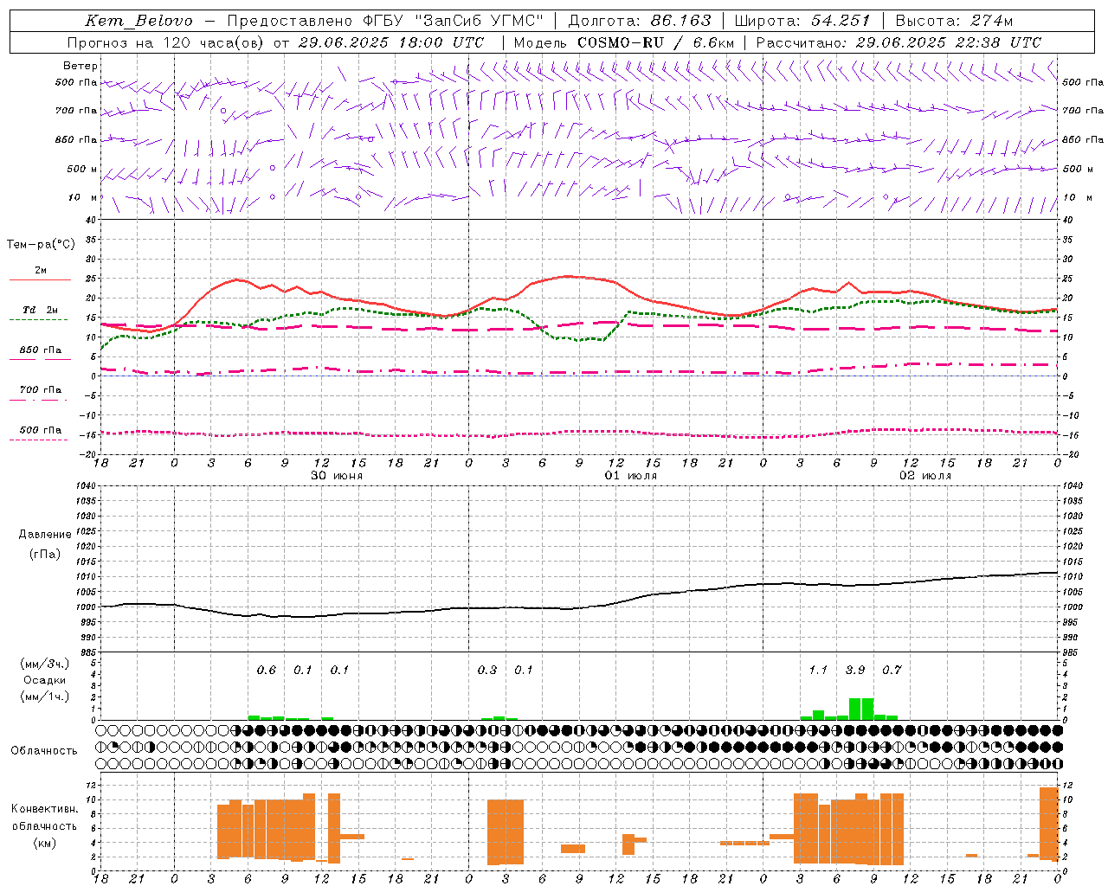
Task: Click the (мм/1ч.) hourly precipitation unit
Action: click(x=45, y=697)
